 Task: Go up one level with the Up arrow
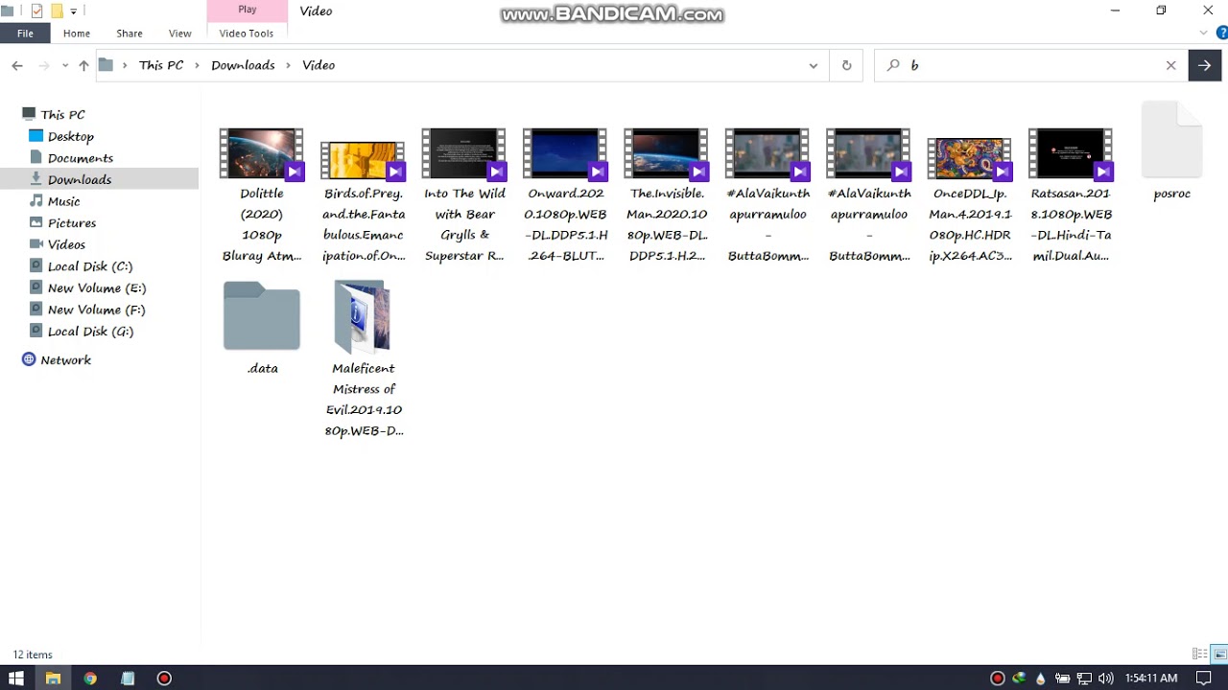tap(83, 65)
